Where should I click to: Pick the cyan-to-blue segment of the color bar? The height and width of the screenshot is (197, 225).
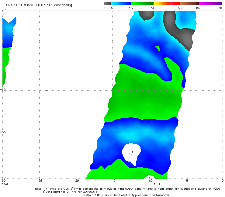coord(121,4)
